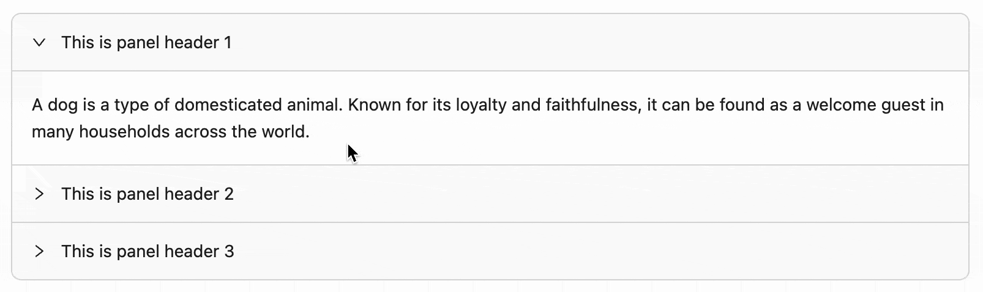
Task: Click the right chevron beside panel header 3
Action: point(39,252)
